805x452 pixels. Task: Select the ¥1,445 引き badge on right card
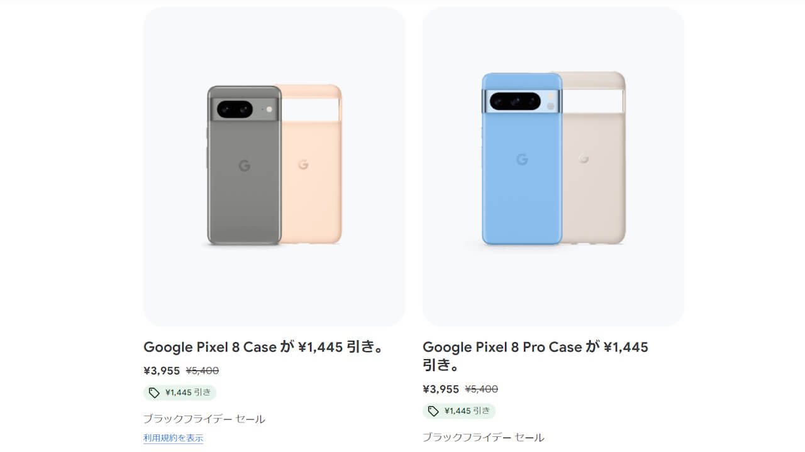[460, 411]
